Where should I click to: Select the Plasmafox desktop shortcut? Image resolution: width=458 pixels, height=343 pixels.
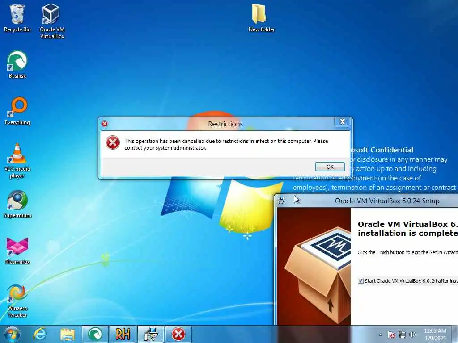17,251
